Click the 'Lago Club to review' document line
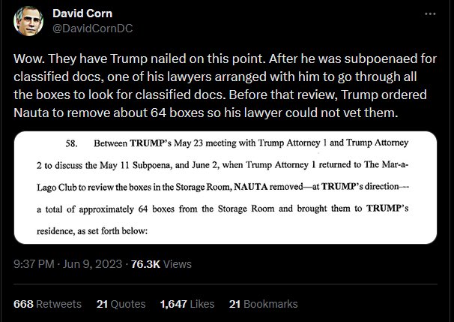The image size is (454, 322). pos(223,187)
